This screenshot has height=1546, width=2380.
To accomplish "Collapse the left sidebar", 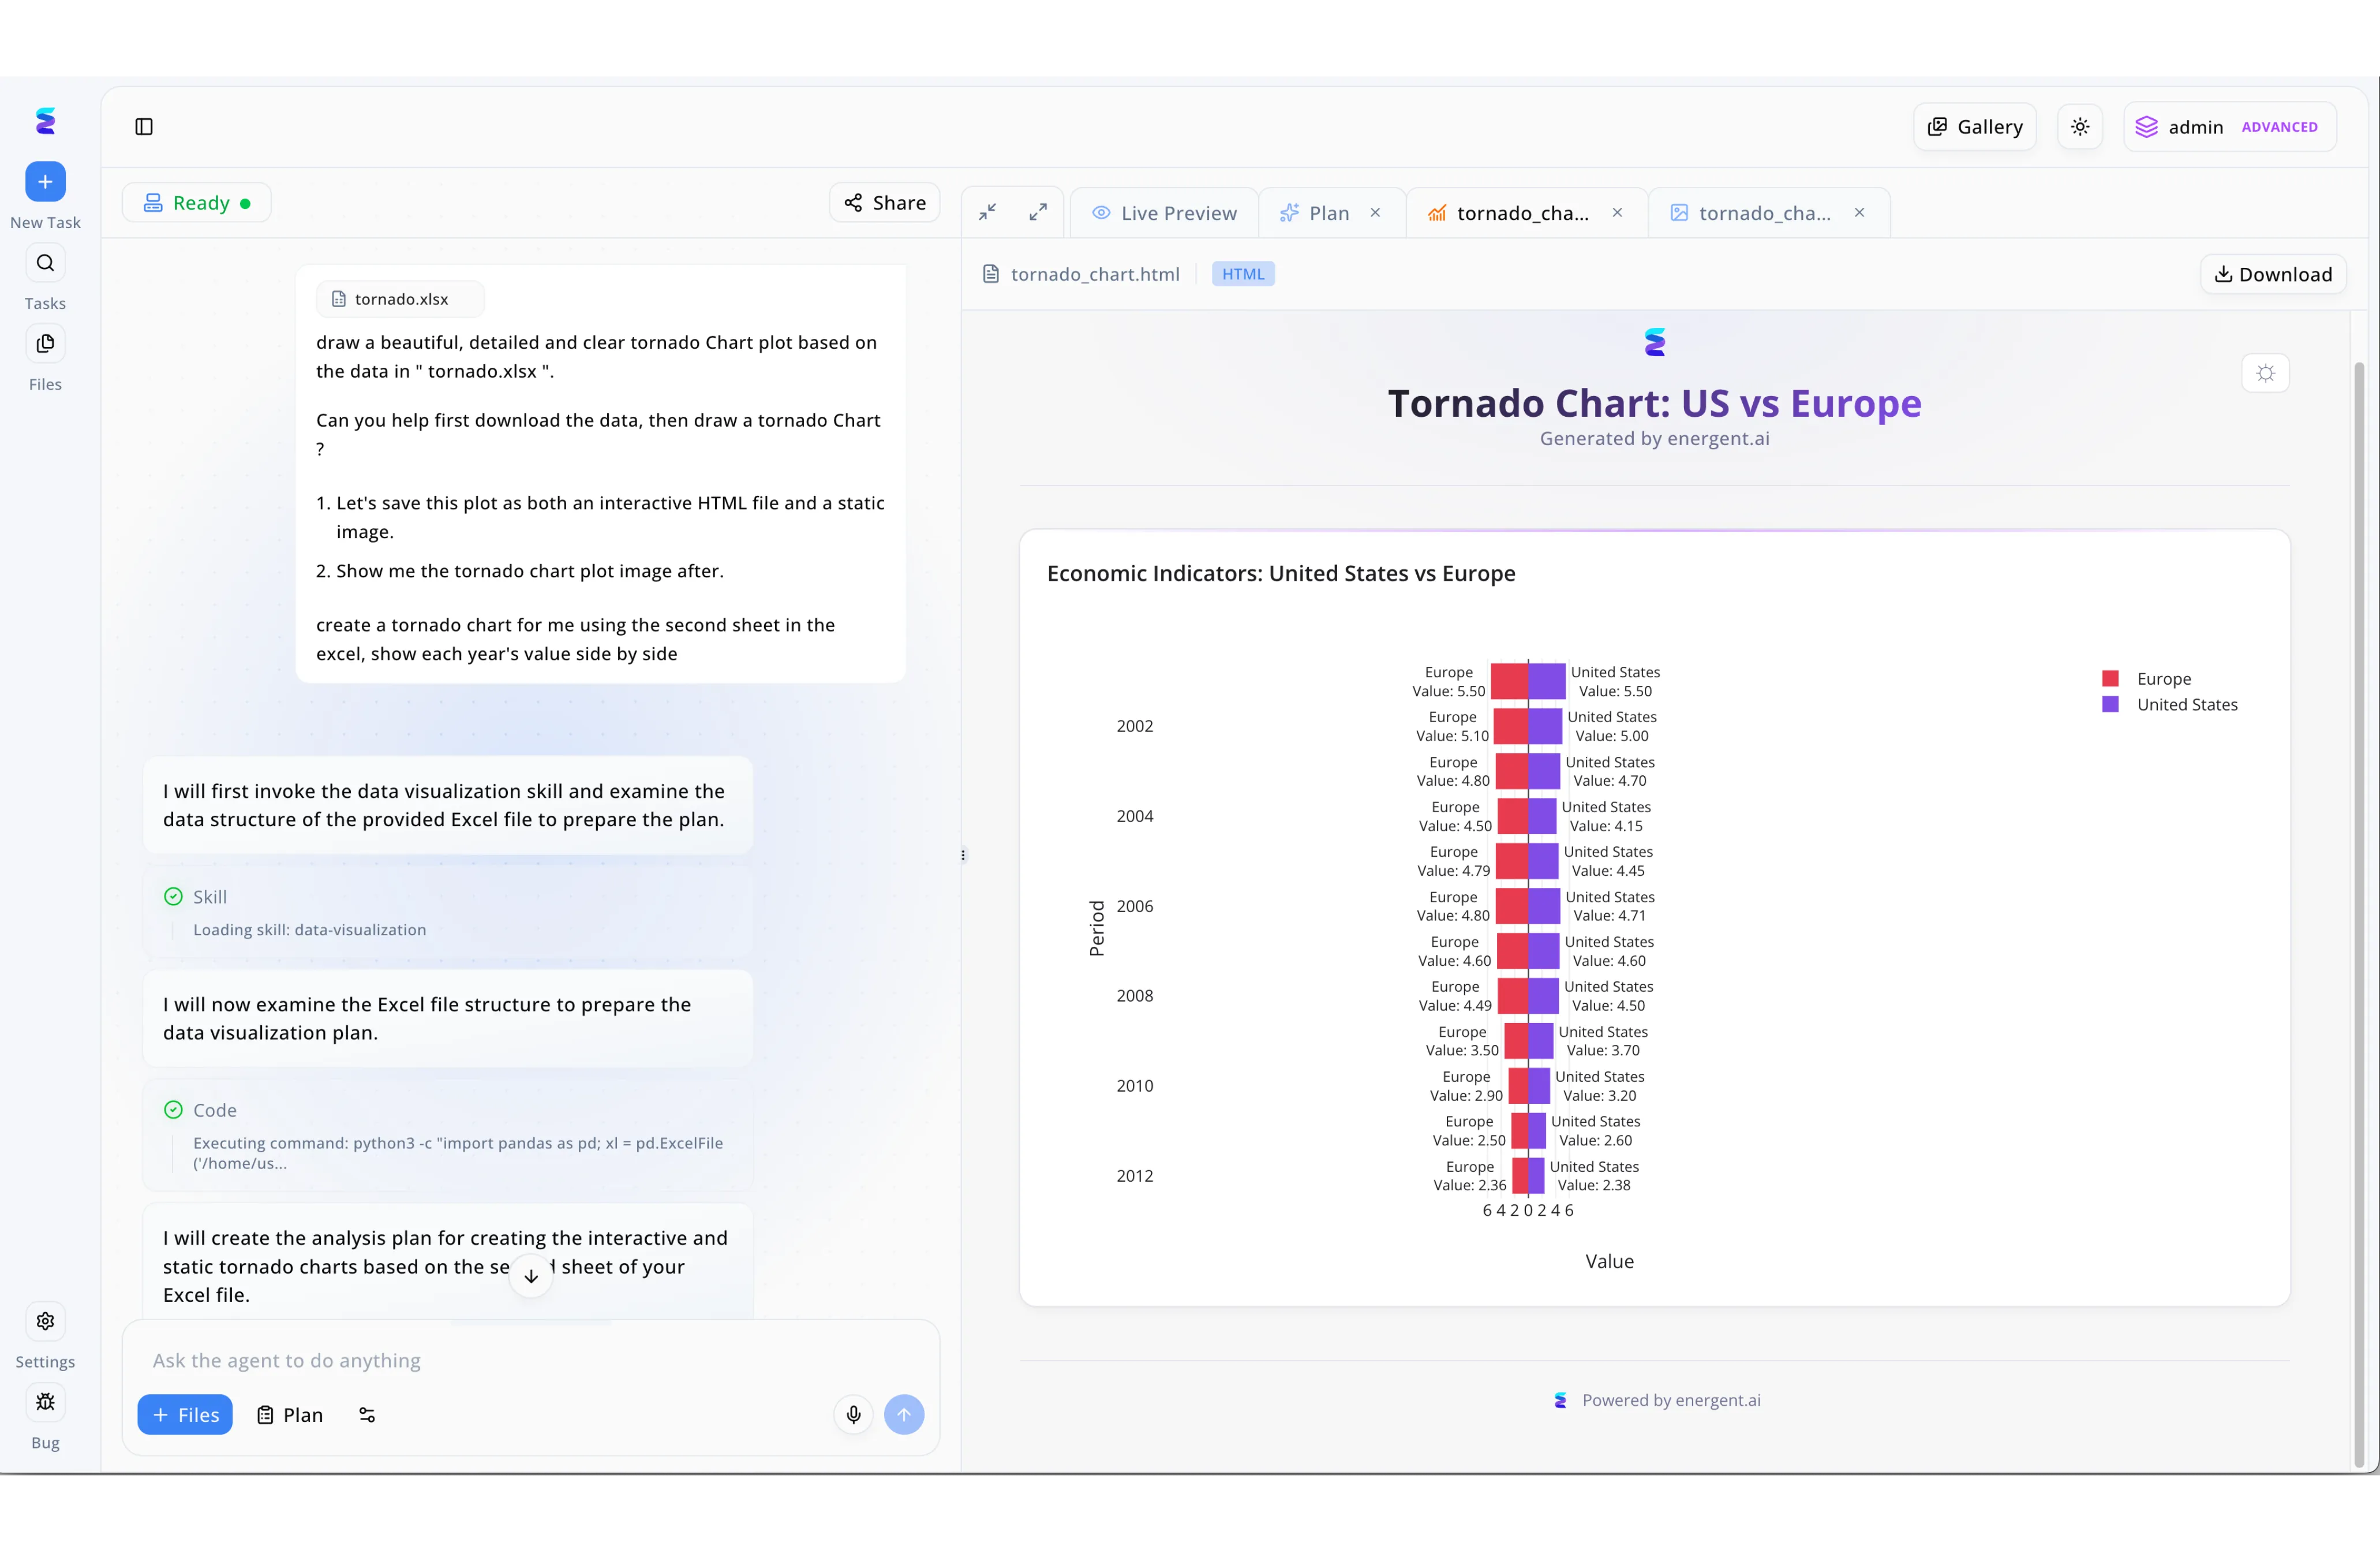I will click(x=144, y=126).
